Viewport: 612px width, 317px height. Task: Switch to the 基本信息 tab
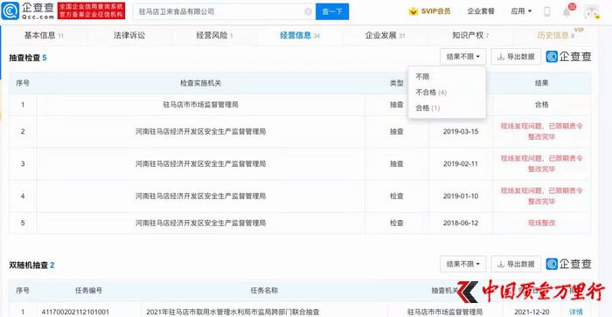pos(44,36)
